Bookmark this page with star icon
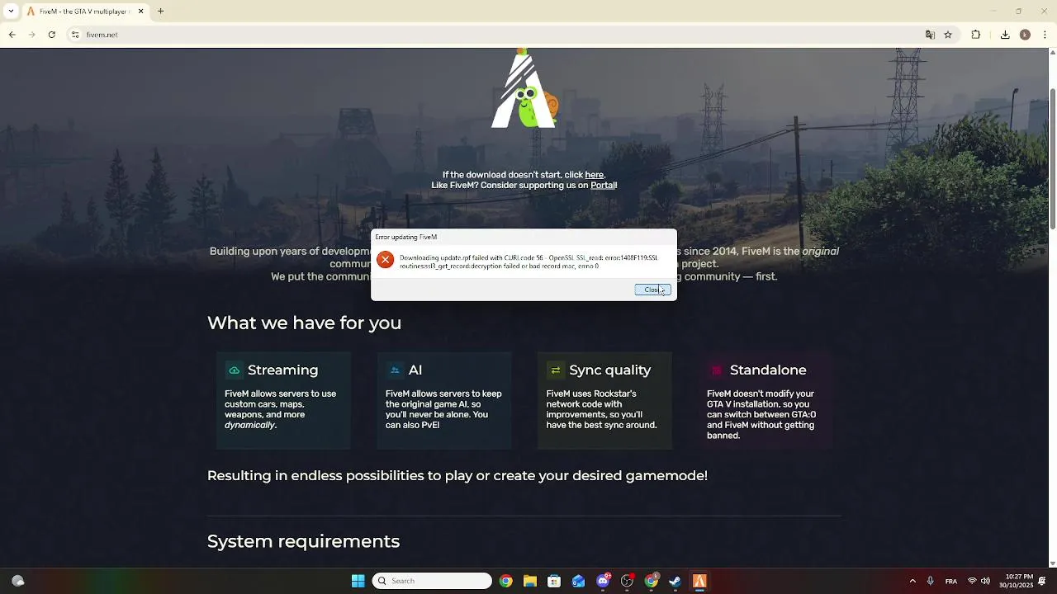The image size is (1057, 594). pyautogui.click(x=948, y=35)
